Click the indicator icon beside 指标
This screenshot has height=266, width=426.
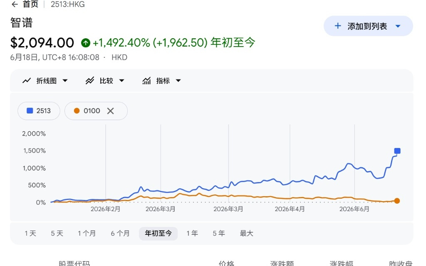146,81
